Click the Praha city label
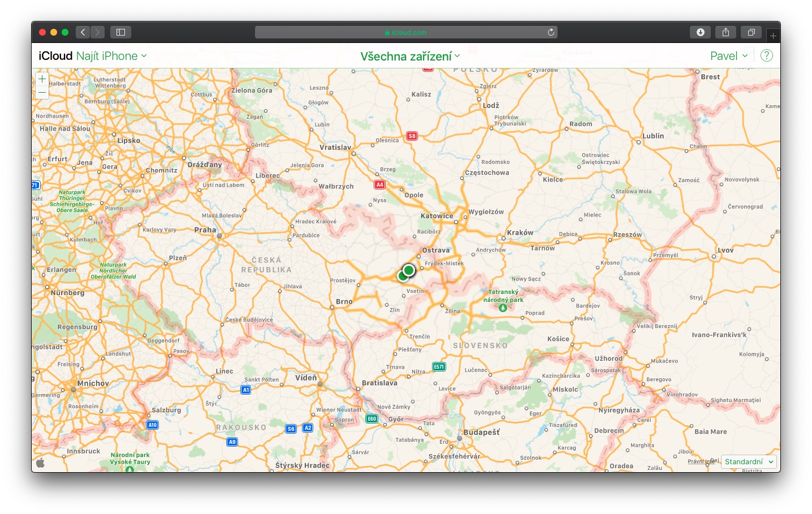The height and width of the screenshot is (514, 812). click(x=205, y=230)
